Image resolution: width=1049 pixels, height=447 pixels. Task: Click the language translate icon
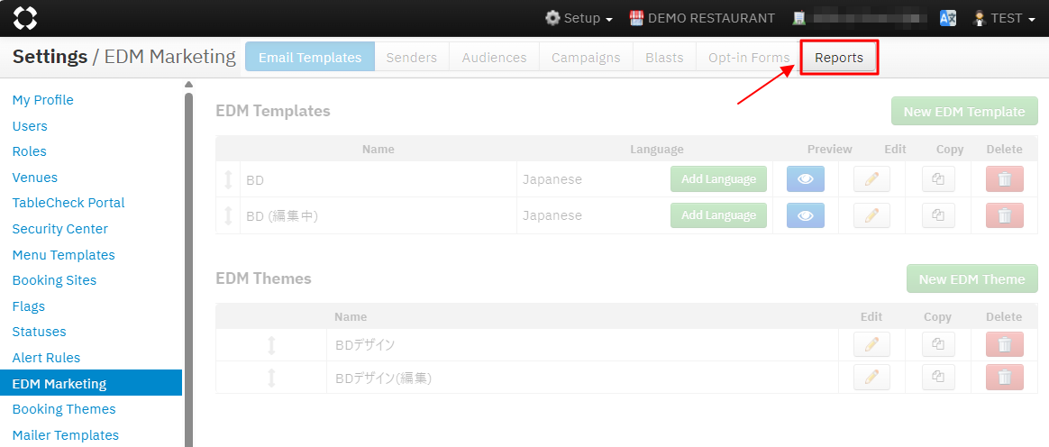[x=947, y=18]
